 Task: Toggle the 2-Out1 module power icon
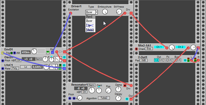coord(185,60)
